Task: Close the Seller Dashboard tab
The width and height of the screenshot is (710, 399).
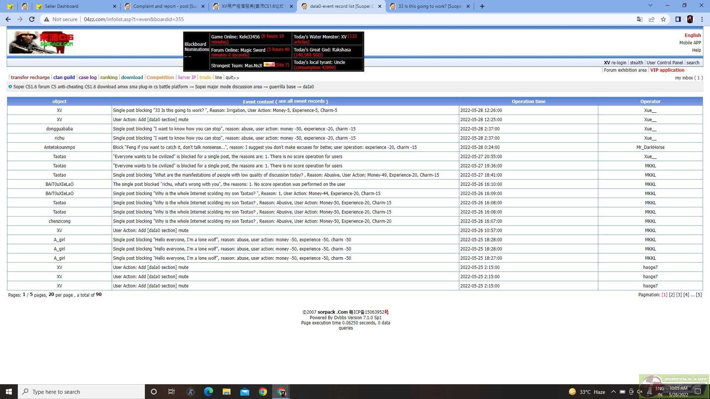Action: click(114, 6)
